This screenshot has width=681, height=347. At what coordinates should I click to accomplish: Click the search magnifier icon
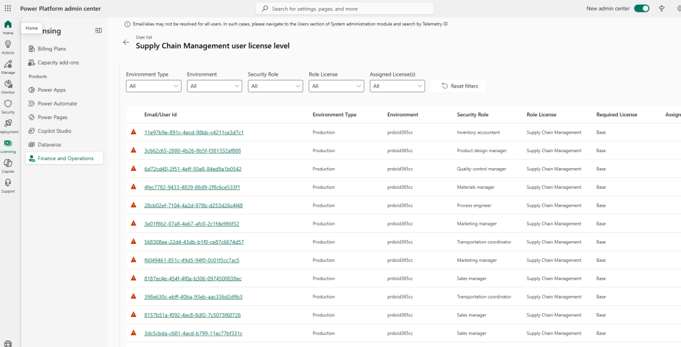pos(265,8)
